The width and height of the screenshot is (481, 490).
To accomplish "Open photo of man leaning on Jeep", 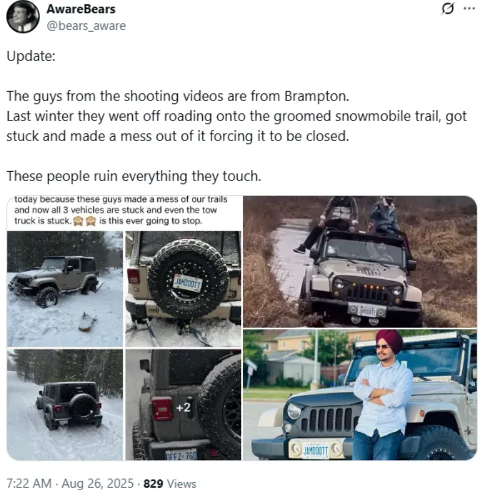I will pyautogui.click(x=359, y=394).
